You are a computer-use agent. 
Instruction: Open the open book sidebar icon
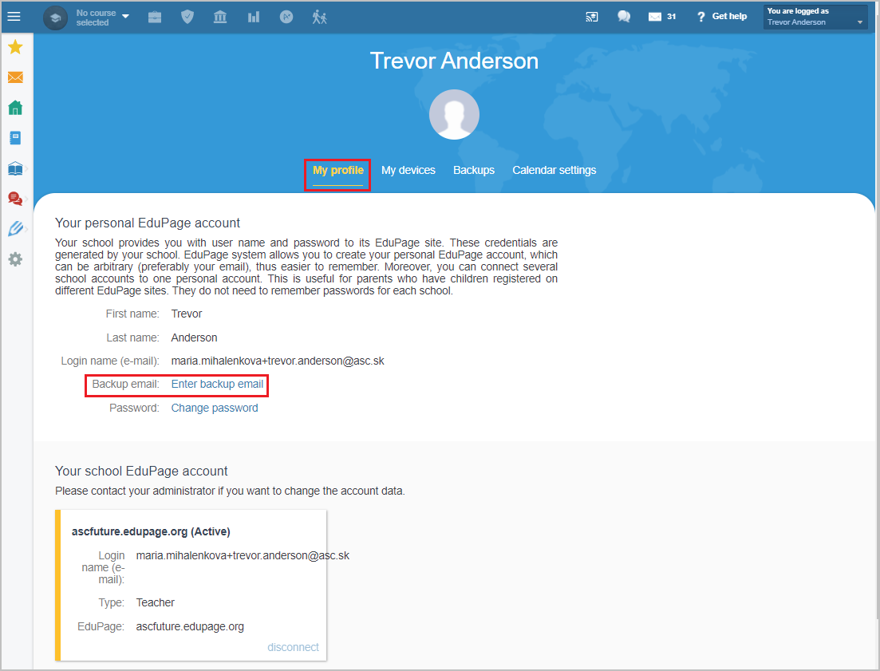click(x=15, y=168)
